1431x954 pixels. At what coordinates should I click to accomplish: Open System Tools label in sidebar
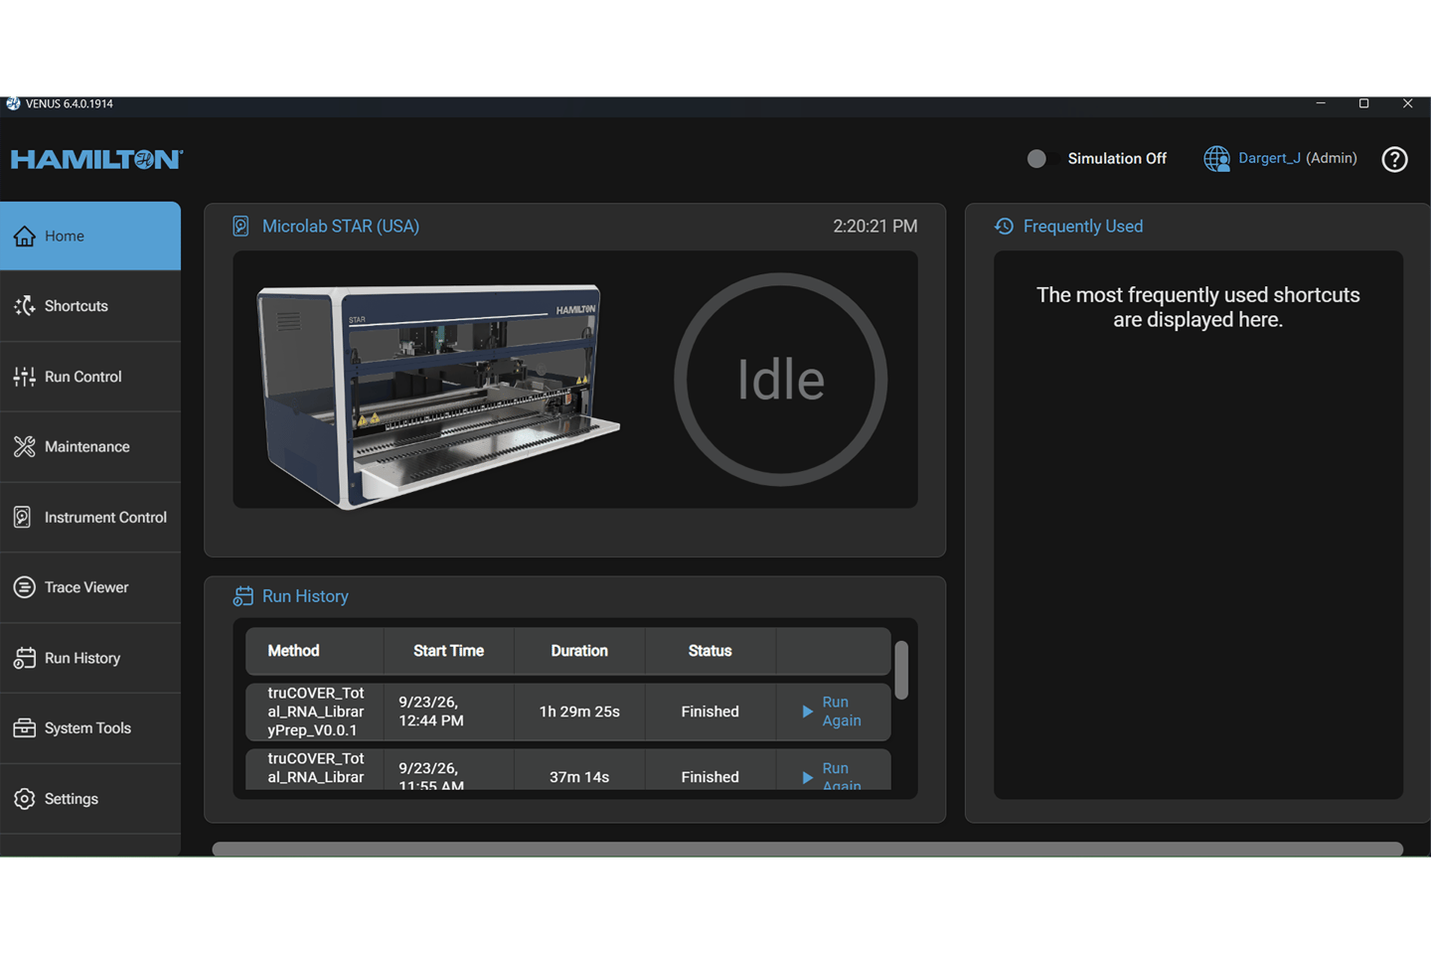87,728
